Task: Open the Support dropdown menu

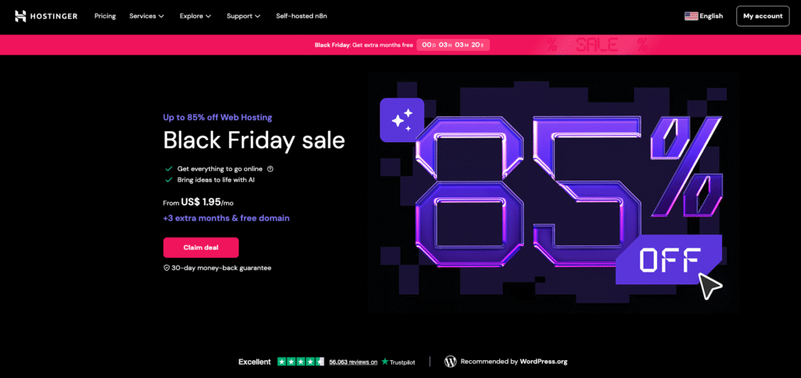Action: (x=243, y=16)
